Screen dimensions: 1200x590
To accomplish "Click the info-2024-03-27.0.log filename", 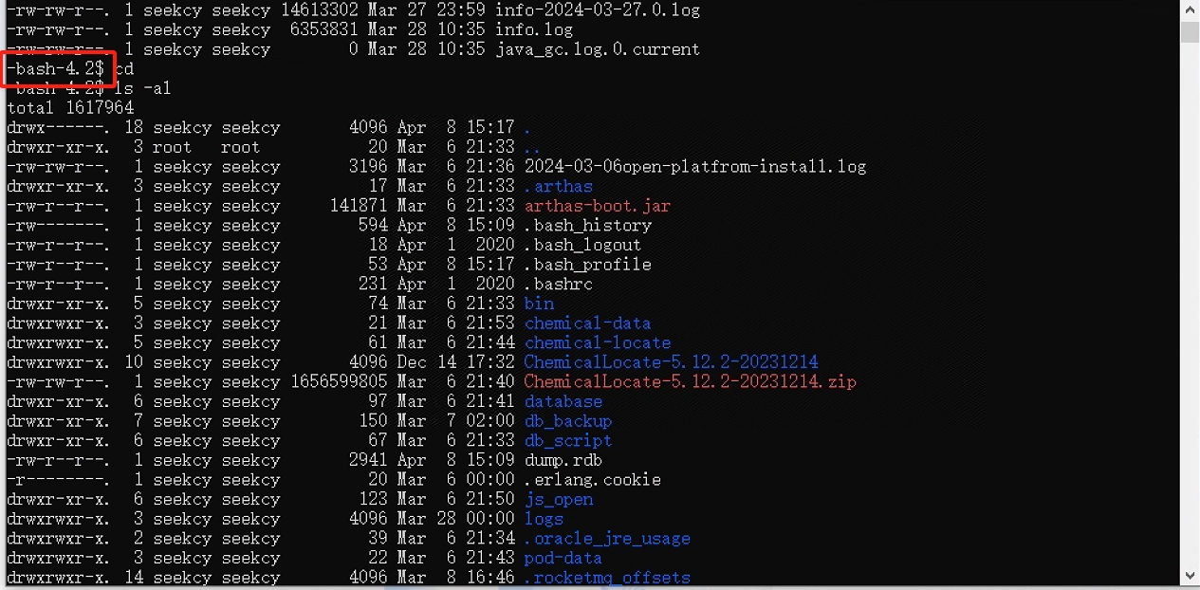I will [598, 10].
